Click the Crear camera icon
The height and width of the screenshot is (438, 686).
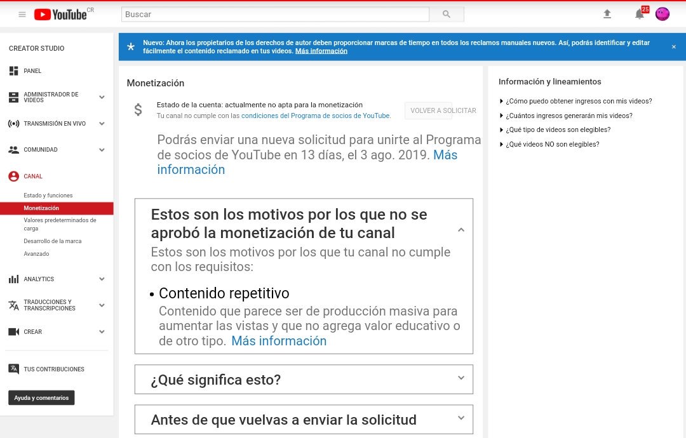tap(13, 332)
